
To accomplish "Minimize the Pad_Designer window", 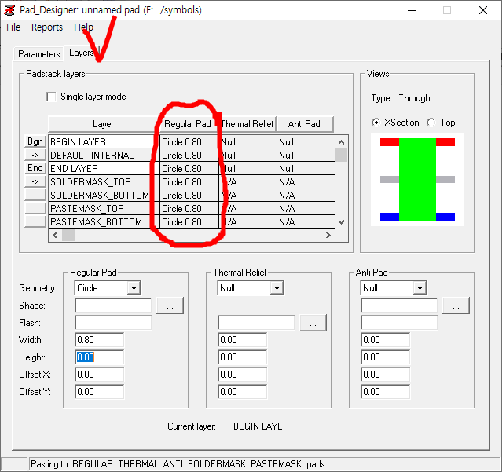I will click(x=412, y=10).
